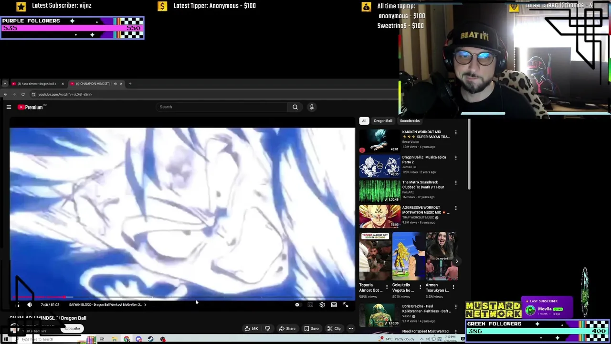Open options for 'Goku tells Vegeta' short
The image size is (611, 344).
[x=420, y=287]
